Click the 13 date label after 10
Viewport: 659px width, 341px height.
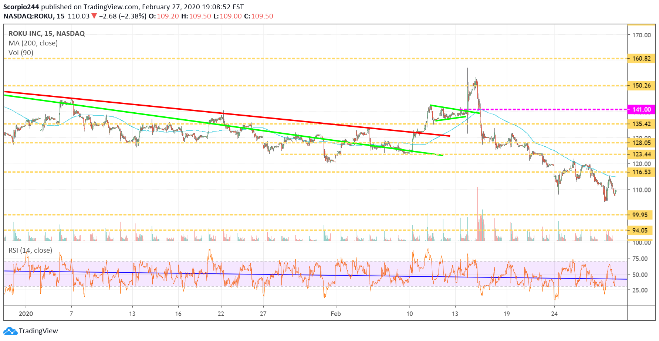[455, 314]
